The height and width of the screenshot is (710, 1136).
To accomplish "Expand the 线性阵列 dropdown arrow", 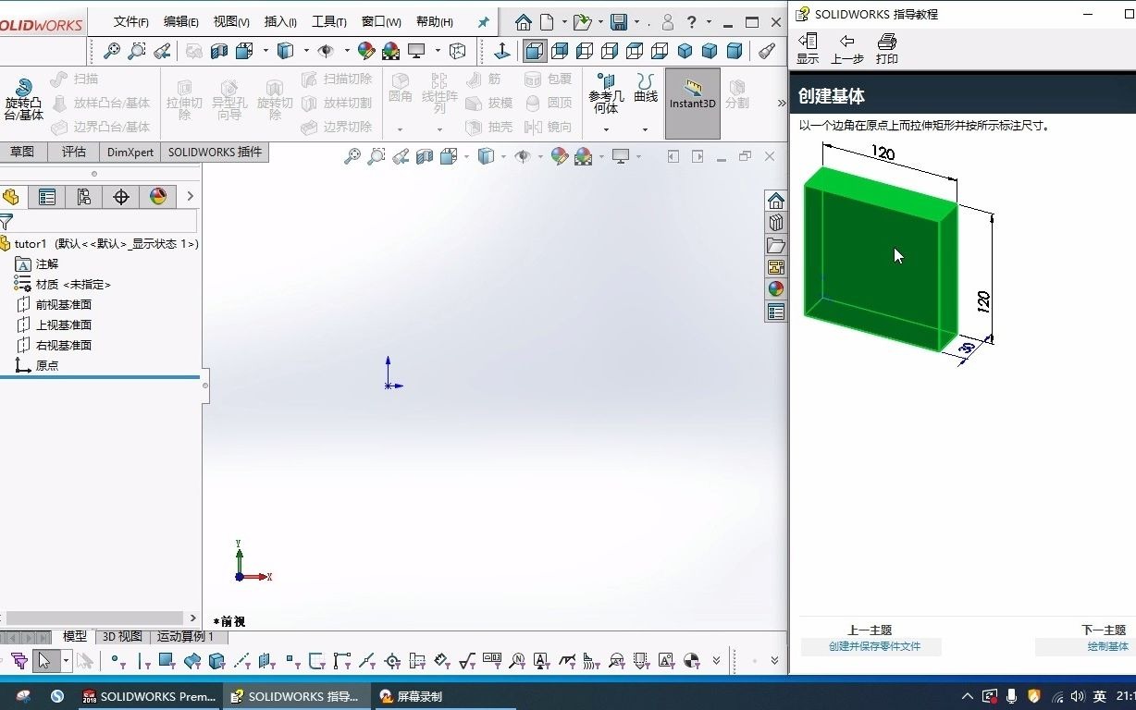I will tap(439, 130).
